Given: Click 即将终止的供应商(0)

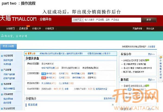Looking at the screenshot, I should coord(70,68).
